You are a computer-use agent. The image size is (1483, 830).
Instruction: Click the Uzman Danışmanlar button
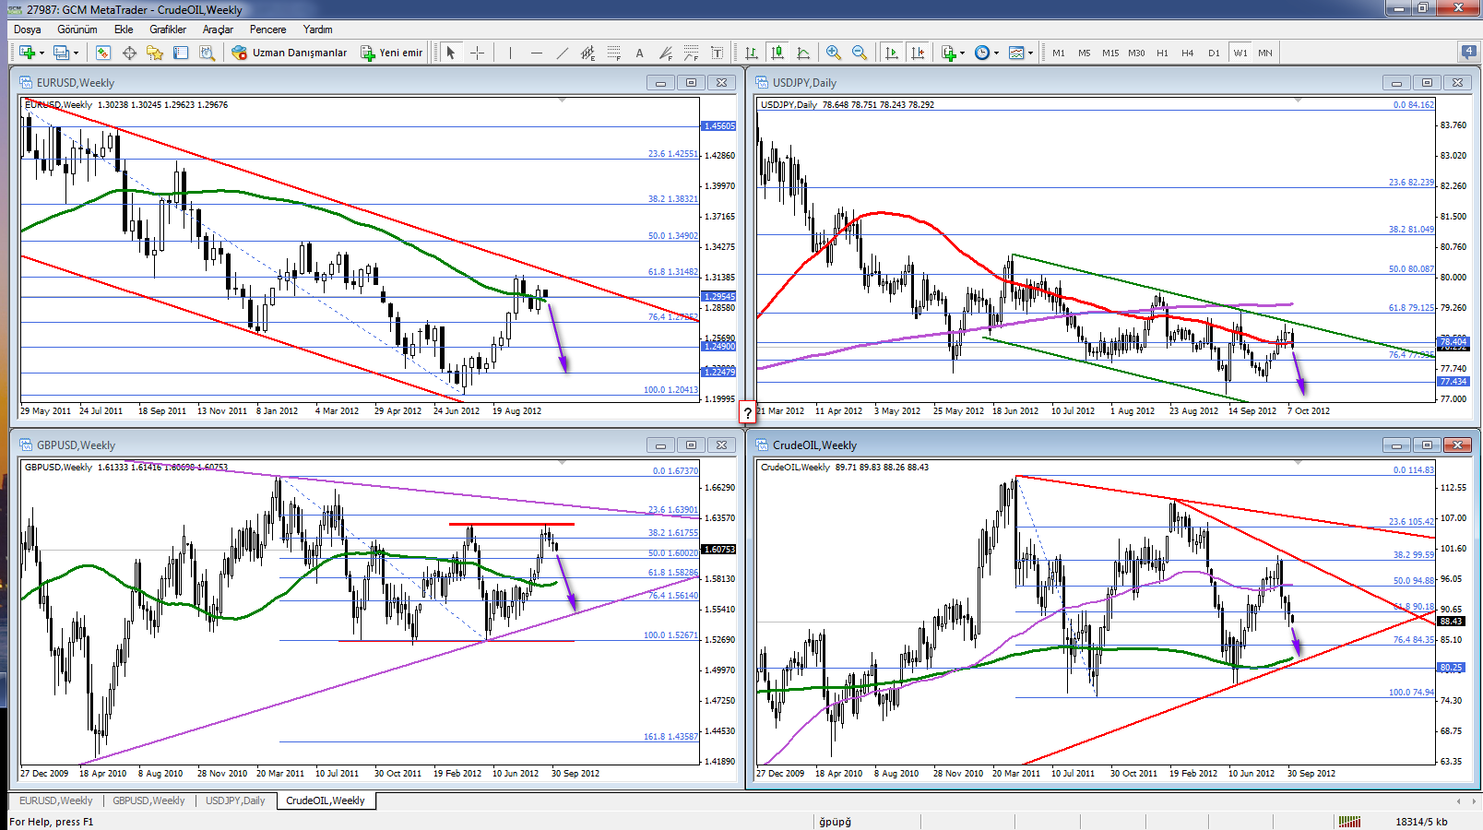290,53
